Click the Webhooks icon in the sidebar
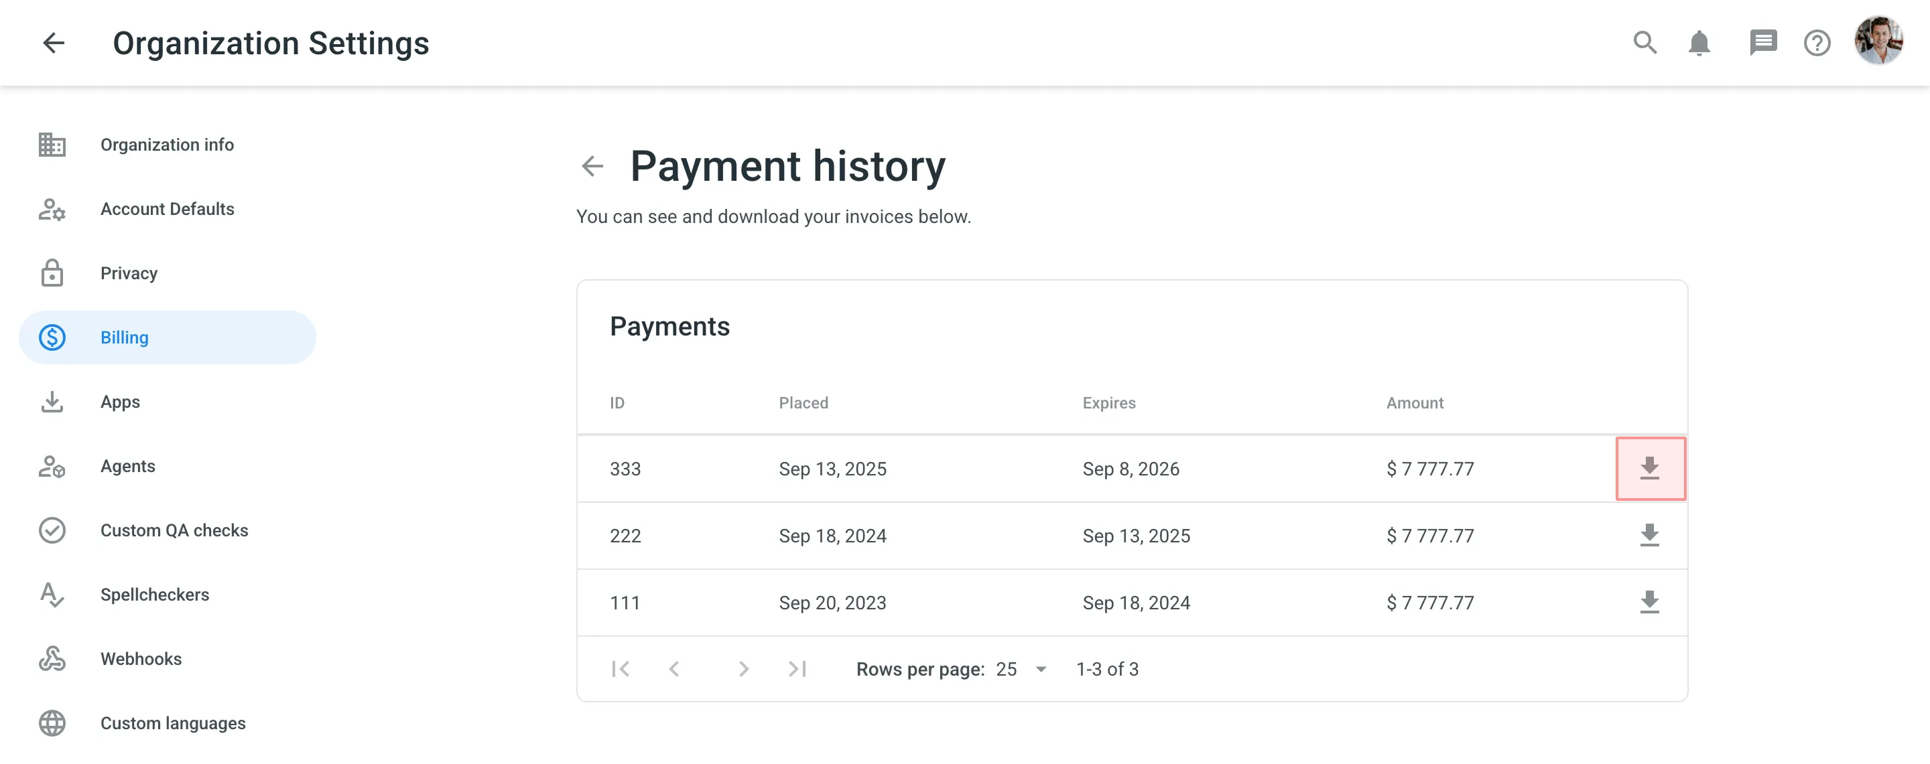Screen dimensions: 1930x764 point(52,660)
